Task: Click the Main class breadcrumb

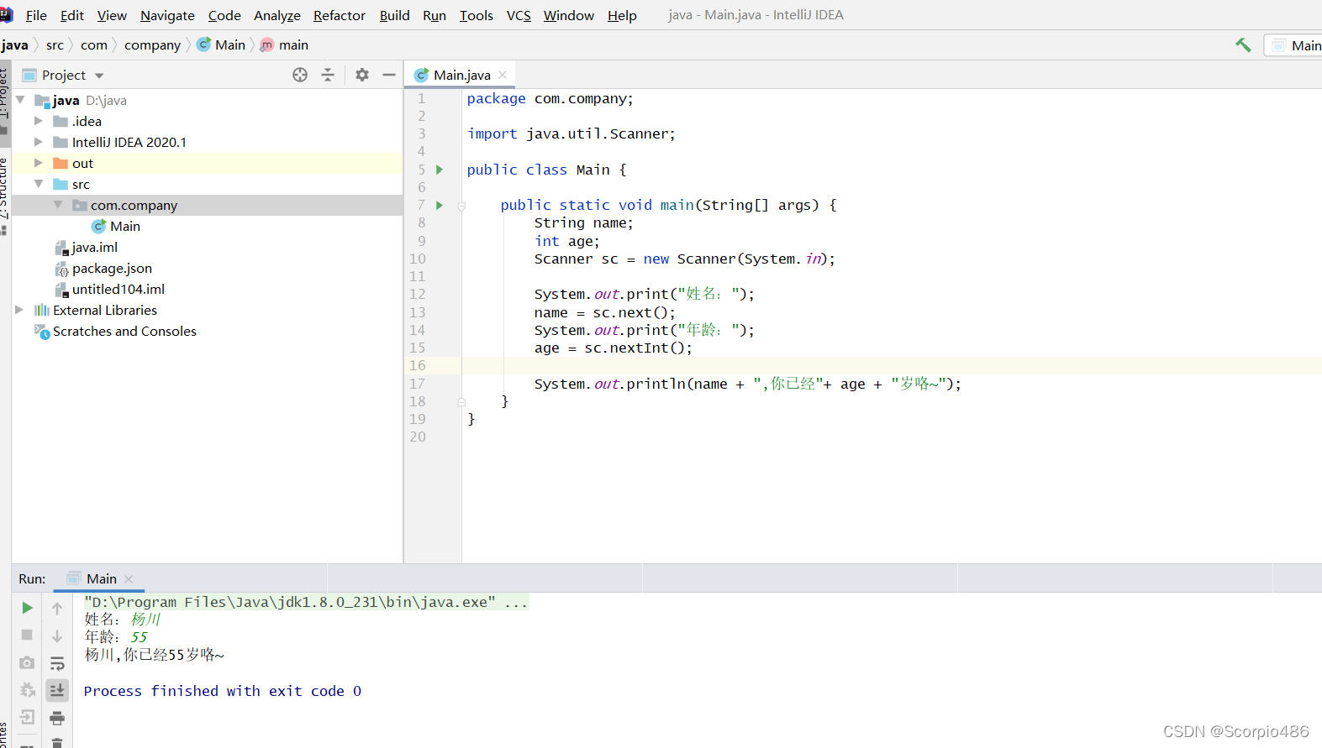Action: click(x=221, y=45)
